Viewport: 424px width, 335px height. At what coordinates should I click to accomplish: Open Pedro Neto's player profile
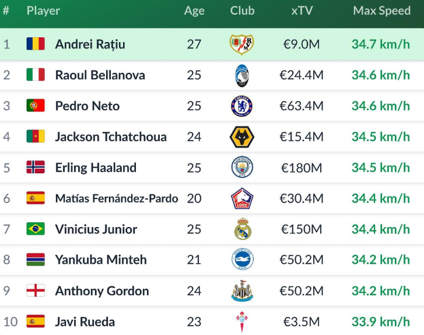87,106
